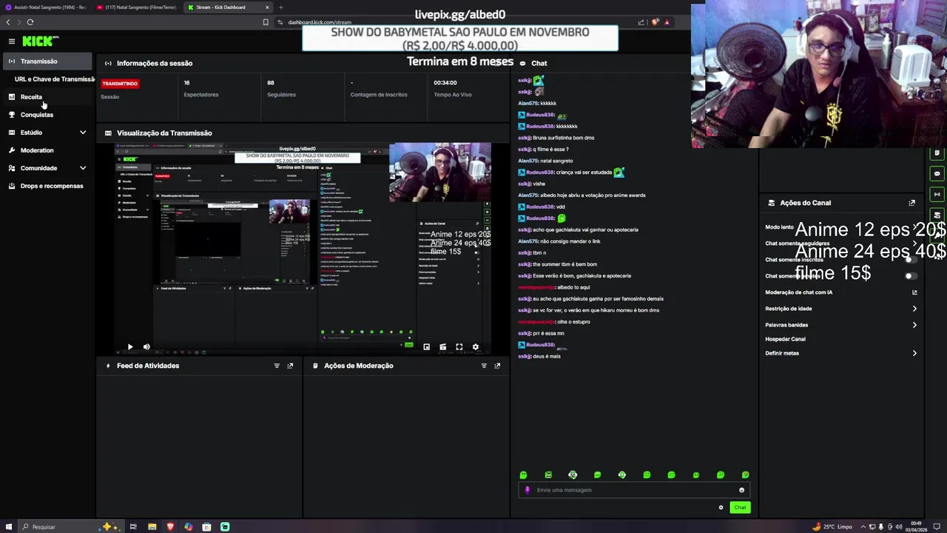The height and width of the screenshot is (533, 947).
Task: Reload the browser page
Action: click(x=30, y=22)
